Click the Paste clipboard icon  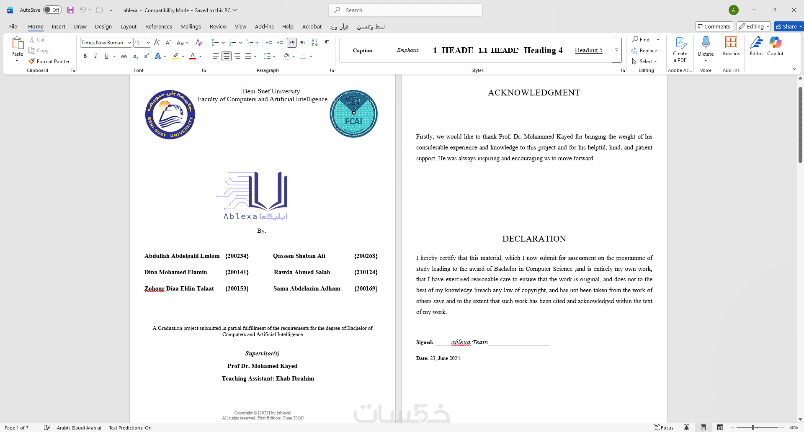[x=17, y=43]
